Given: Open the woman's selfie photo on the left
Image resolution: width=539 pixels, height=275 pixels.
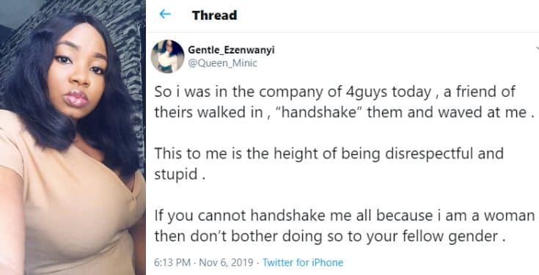Looking at the screenshot, I should [73, 138].
